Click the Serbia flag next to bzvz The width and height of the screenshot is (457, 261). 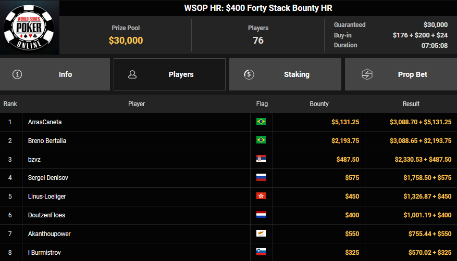(261, 159)
